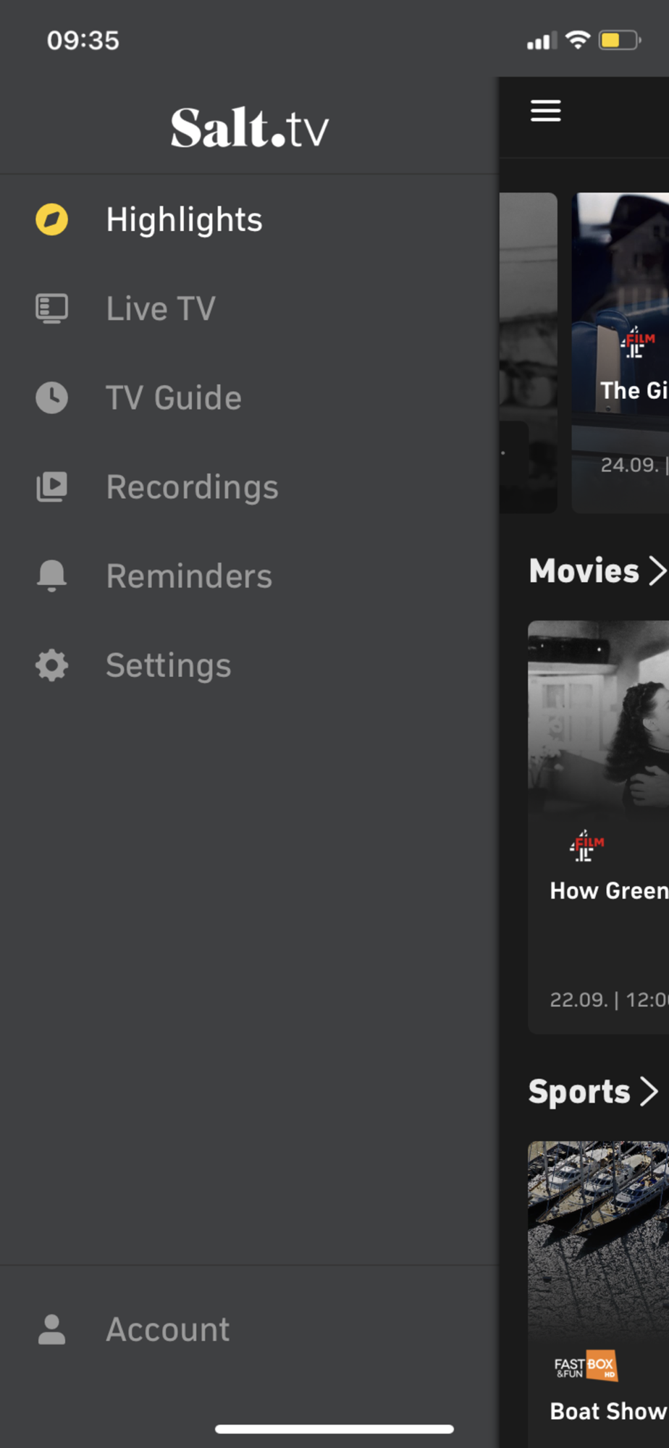Select Reminders menu entry
The height and width of the screenshot is (1448, 669).
(x=249, y=576)
